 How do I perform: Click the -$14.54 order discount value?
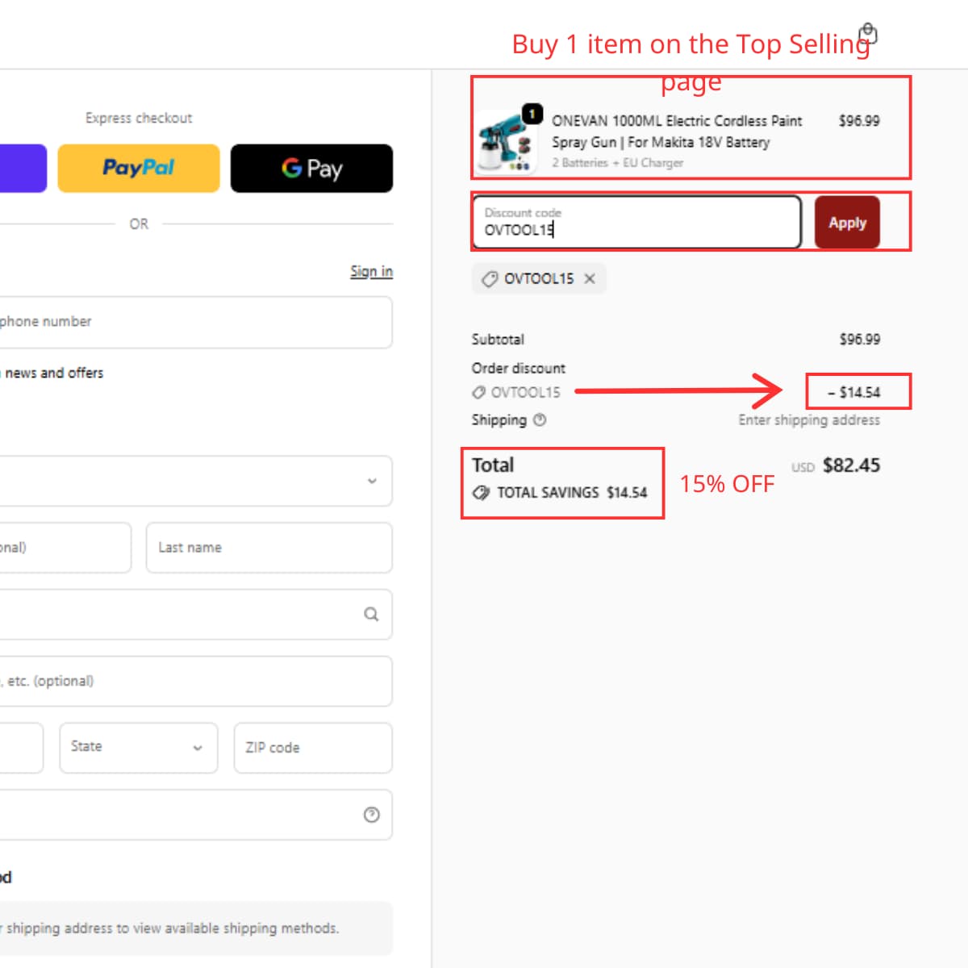coord(854,392)
